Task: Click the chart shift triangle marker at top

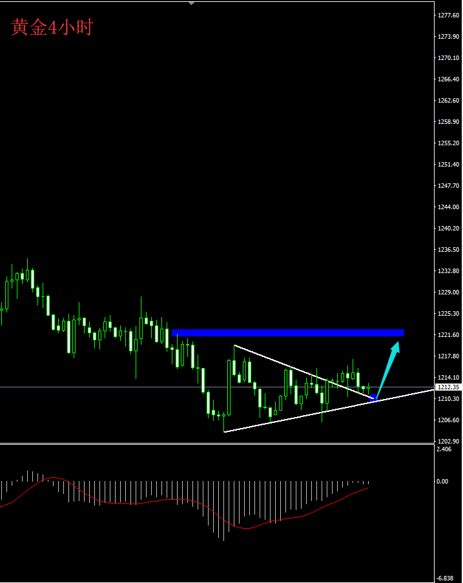Action: (191, 3)
